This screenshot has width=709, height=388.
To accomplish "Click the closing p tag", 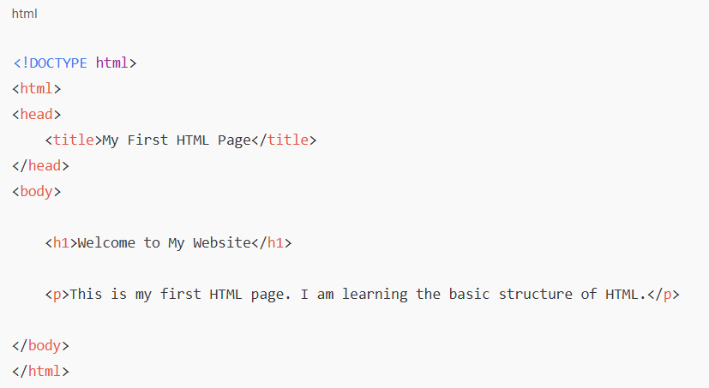I will pos(664,294).
